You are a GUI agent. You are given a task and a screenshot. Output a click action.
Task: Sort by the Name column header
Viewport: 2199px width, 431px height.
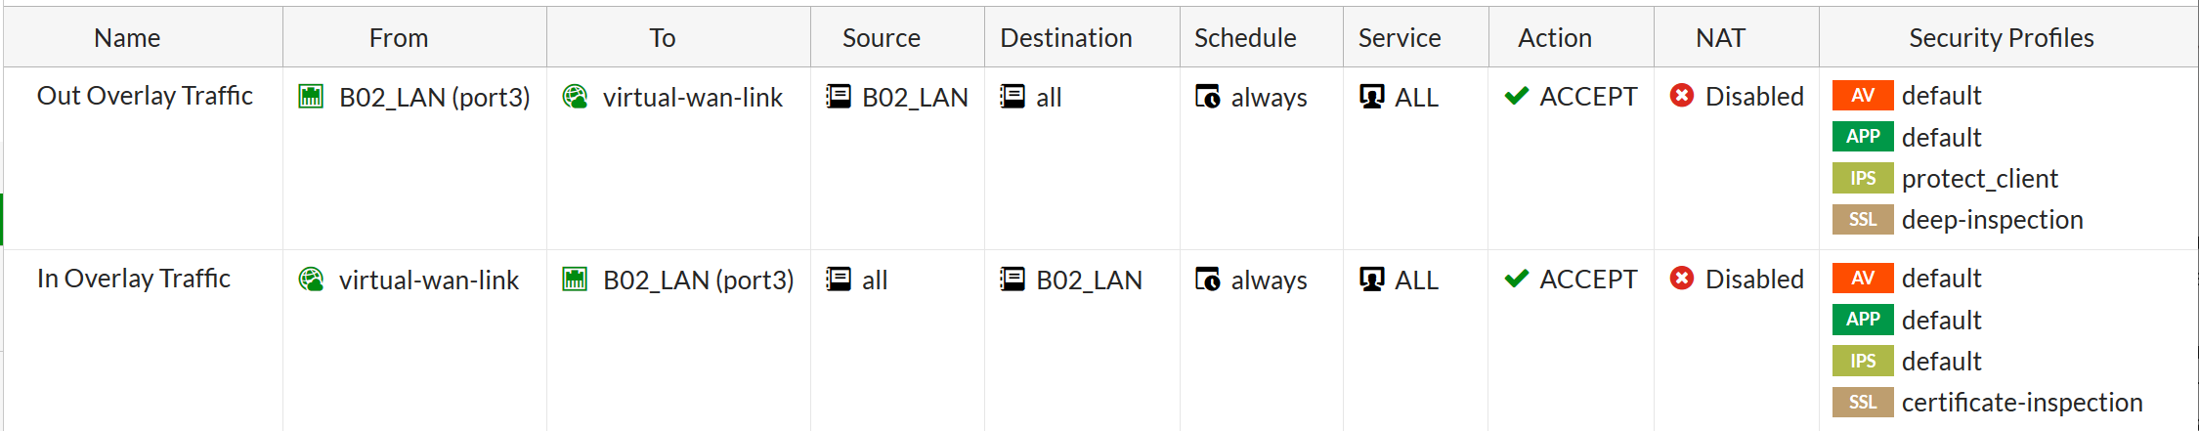(128, 37)
